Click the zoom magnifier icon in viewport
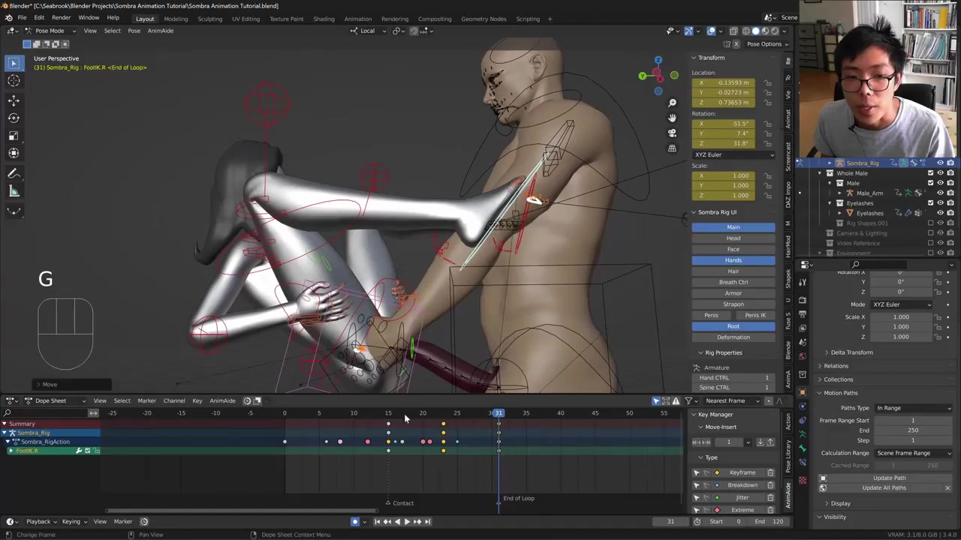 click(x=672, y=103)
